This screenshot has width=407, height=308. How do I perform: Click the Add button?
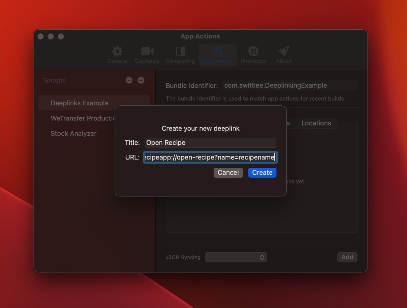[x=347, y=257]
